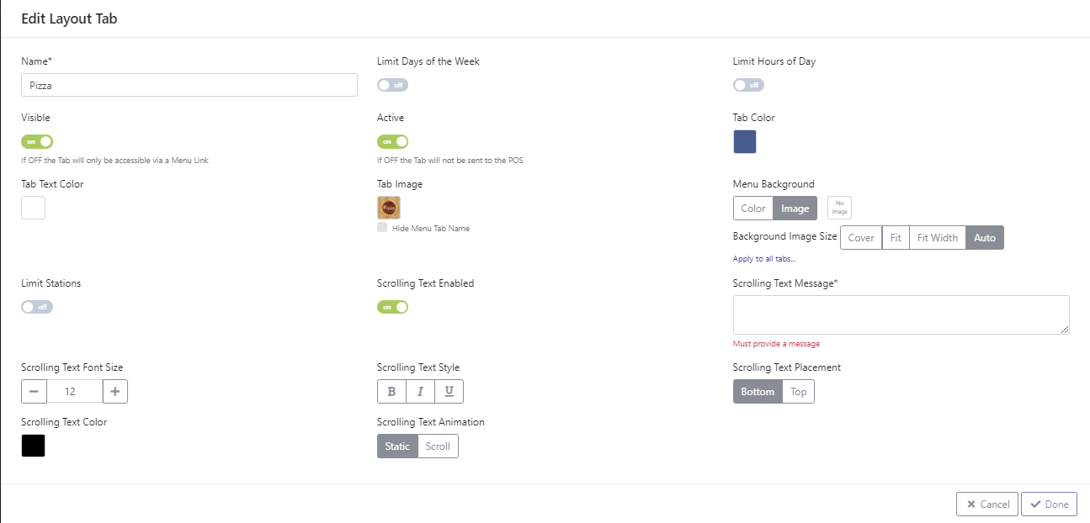This screenshot has width=1090, height=523.
Task: Switch Menu Background to Color
Action: (752, 208)
